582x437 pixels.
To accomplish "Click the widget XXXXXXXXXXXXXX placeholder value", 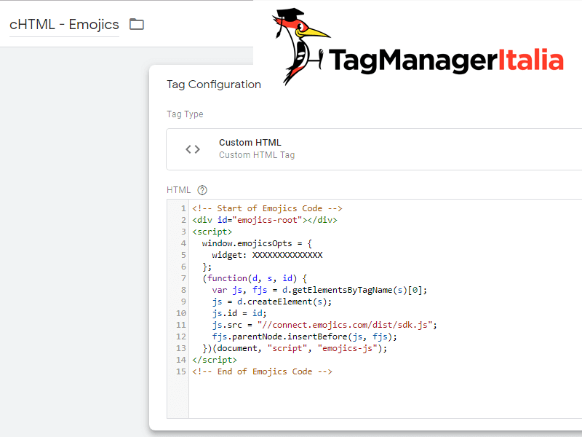I will (287, 255).
